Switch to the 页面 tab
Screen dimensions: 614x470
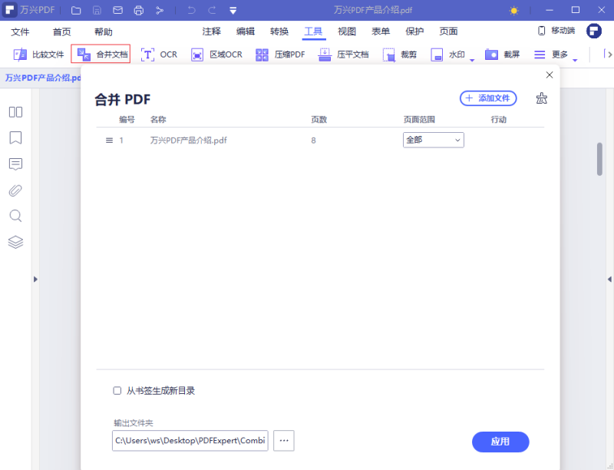pos(448,31)
